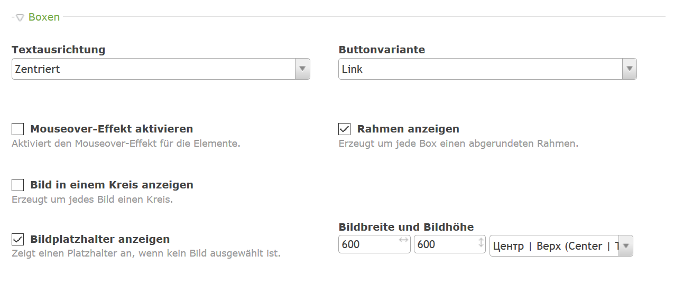Screen dimensions: 674x284
Task: Enable the Mouseover-Effekt aktivieren checkbox
Action: coord(18,129)
